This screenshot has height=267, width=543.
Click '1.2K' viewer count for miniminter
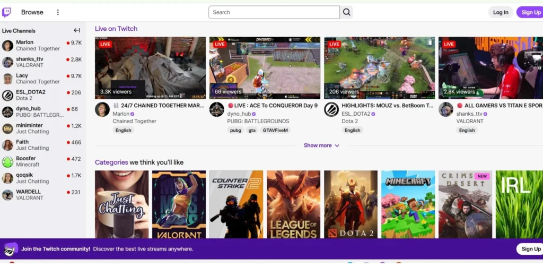click(x=76, y=126)
